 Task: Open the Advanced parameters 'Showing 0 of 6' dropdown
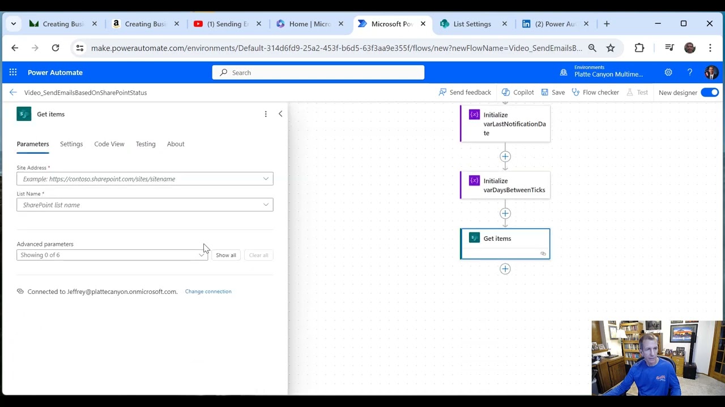(x=112, y=255)
